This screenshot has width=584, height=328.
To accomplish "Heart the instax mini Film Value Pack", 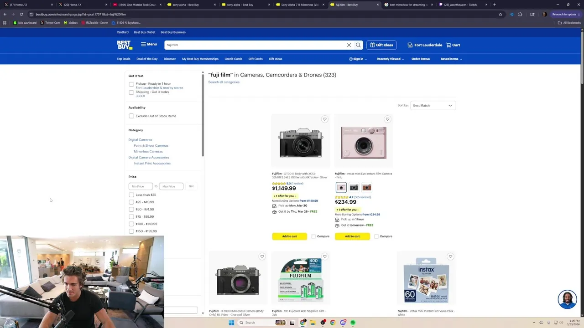I will click(450, 256).
